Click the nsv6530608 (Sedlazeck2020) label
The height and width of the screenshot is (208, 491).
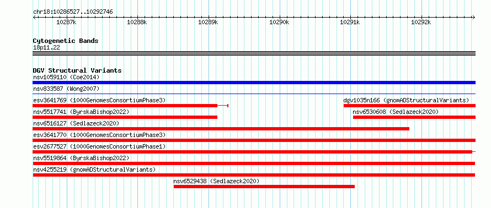[x=396, y=112]
